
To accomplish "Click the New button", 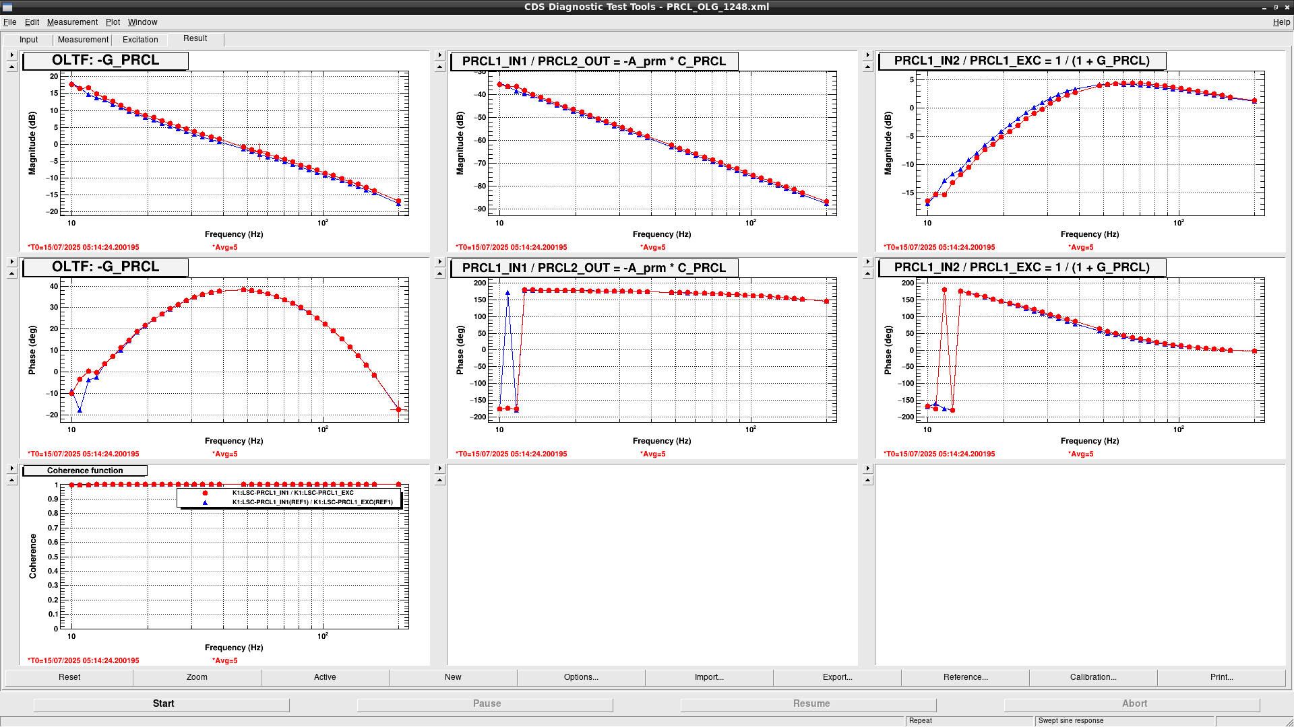I will point(453,677).
